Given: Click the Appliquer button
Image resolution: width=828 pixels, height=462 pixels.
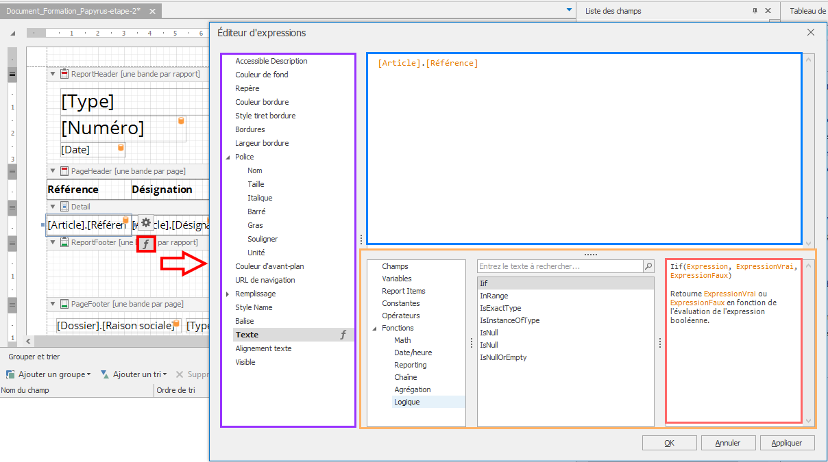Looking at the screenshot, I should pos(786,443).
